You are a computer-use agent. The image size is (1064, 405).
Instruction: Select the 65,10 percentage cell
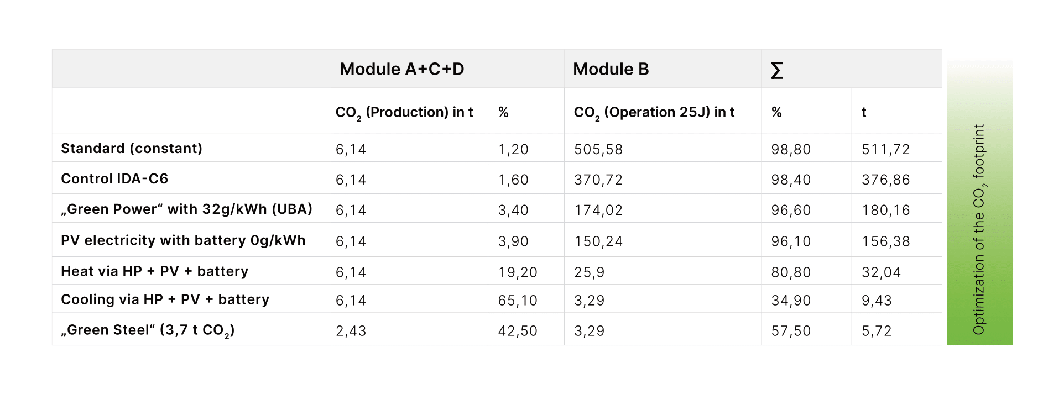[518, 301]
